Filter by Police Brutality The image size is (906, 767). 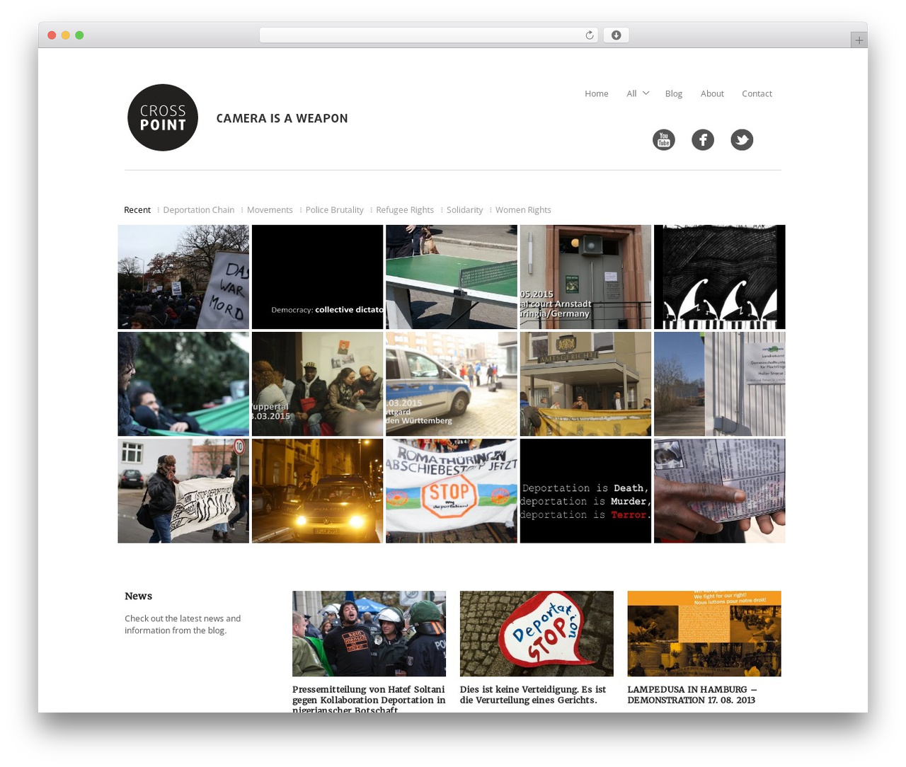tap(334, 210)
